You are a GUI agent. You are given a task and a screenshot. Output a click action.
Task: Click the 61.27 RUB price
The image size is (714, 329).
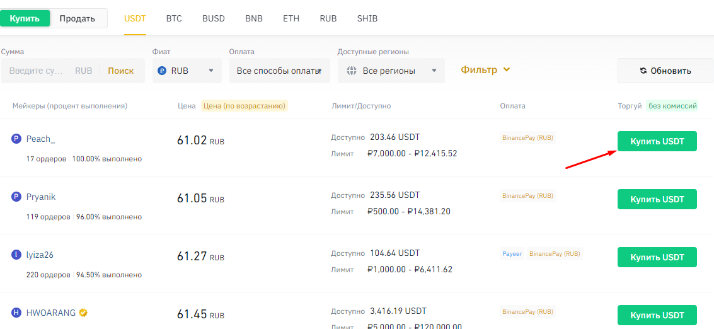pos(200,257)
